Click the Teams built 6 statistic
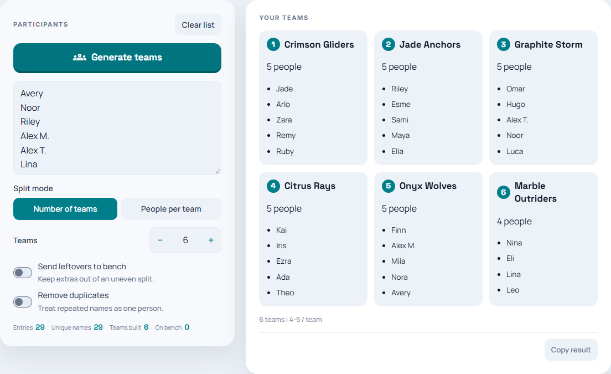 click(x=129, y=327)
